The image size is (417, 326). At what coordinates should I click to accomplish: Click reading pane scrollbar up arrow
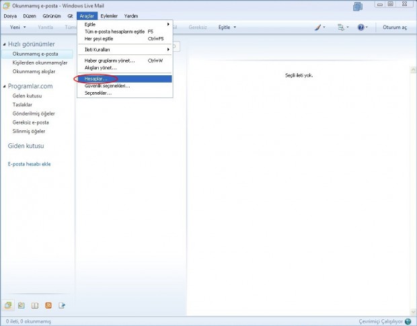413,70
